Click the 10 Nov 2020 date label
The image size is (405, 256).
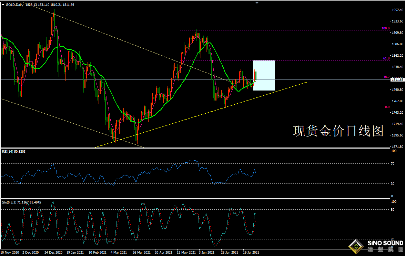10,252
